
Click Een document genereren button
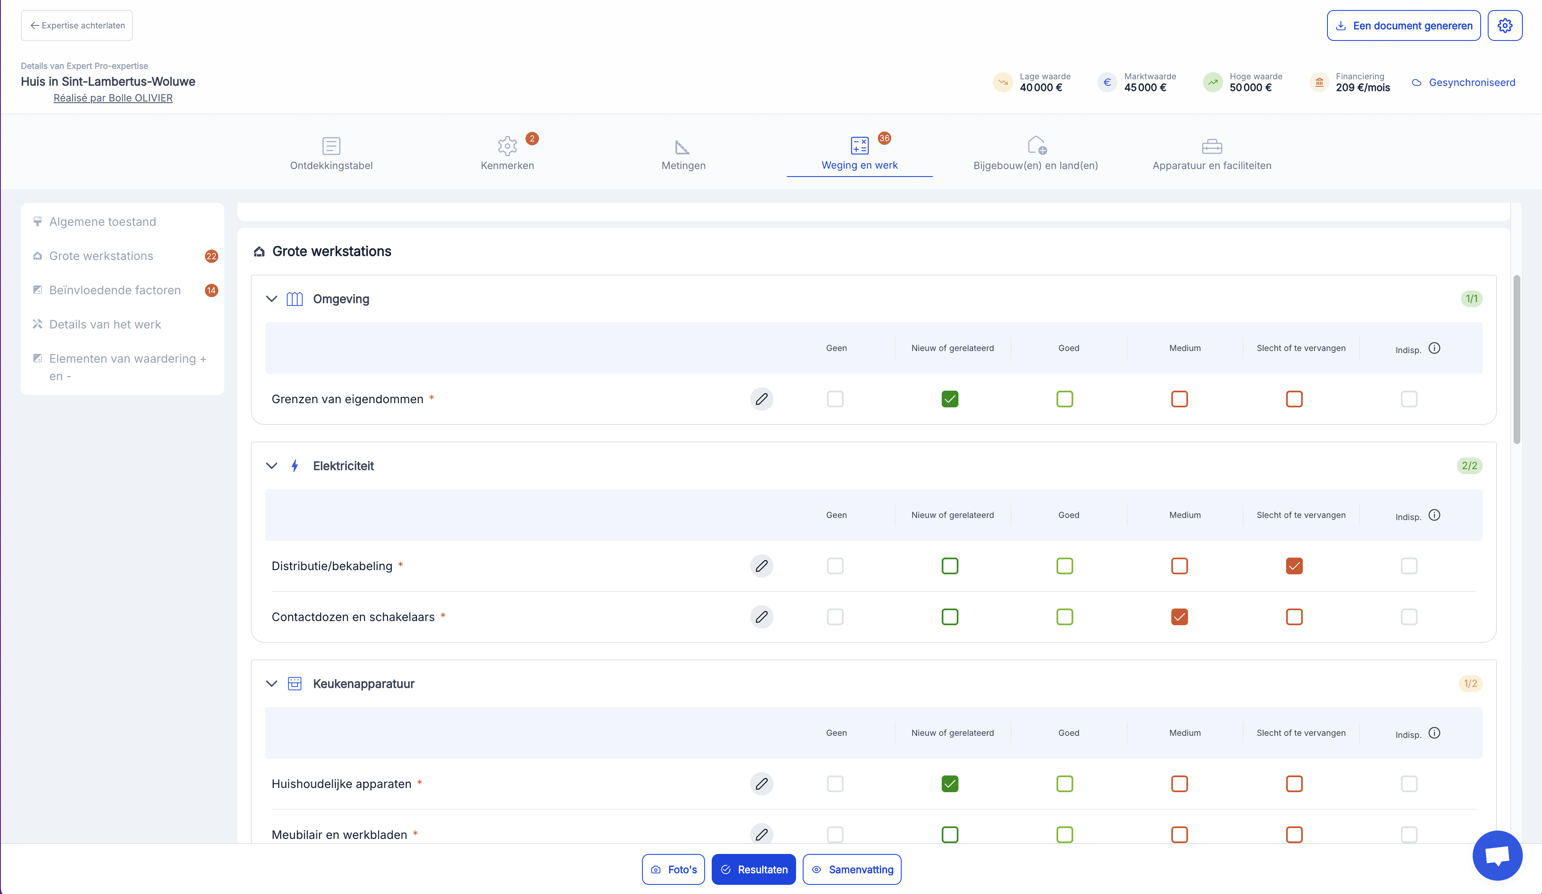point(1404,26)
